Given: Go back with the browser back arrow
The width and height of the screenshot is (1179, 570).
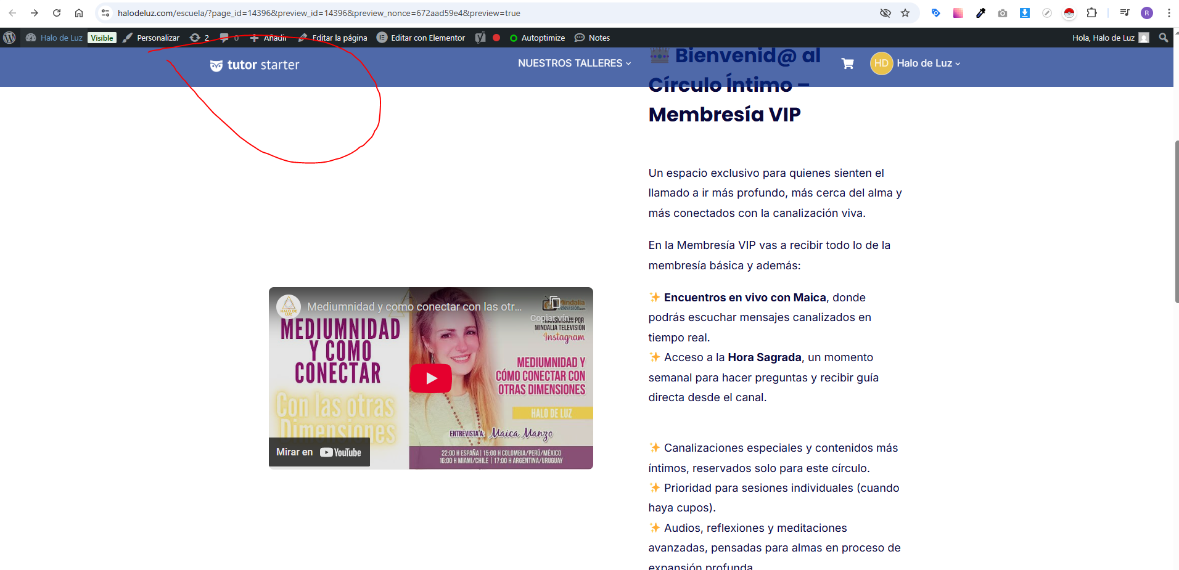Looking at the screenshot, I should coord(12,13).
